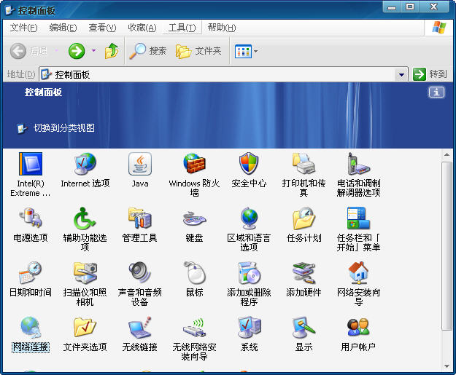The height and width of the screenshot is (375, 456).
Task: Open 打印机和传真 printer icon
Action: pos(304,165)
